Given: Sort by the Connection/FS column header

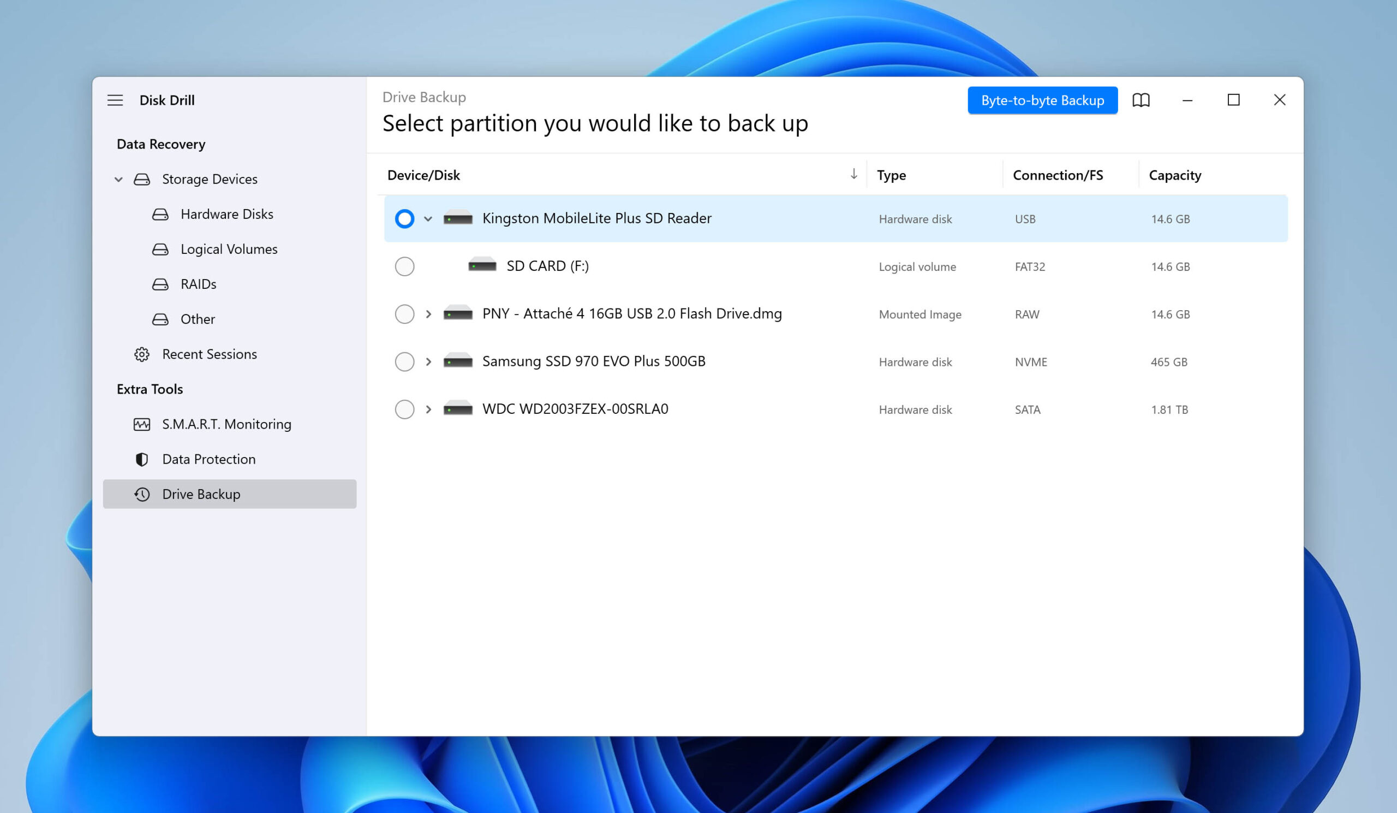Looking at the screenshot, I should [x=1058, y=175].
